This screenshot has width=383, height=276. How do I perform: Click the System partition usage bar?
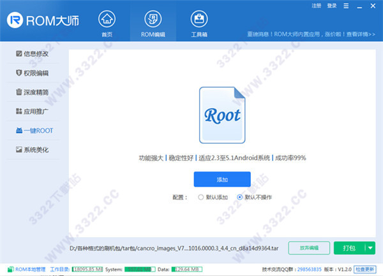140,270
